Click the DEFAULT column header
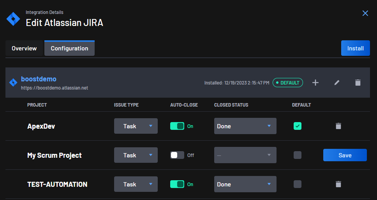This screenshot has width=377, height=200. click(301, 105)
